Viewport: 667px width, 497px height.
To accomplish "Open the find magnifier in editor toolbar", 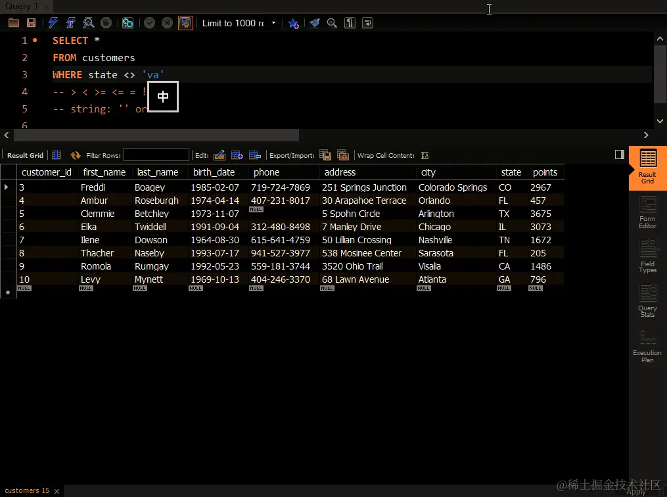I will [332, 23].
